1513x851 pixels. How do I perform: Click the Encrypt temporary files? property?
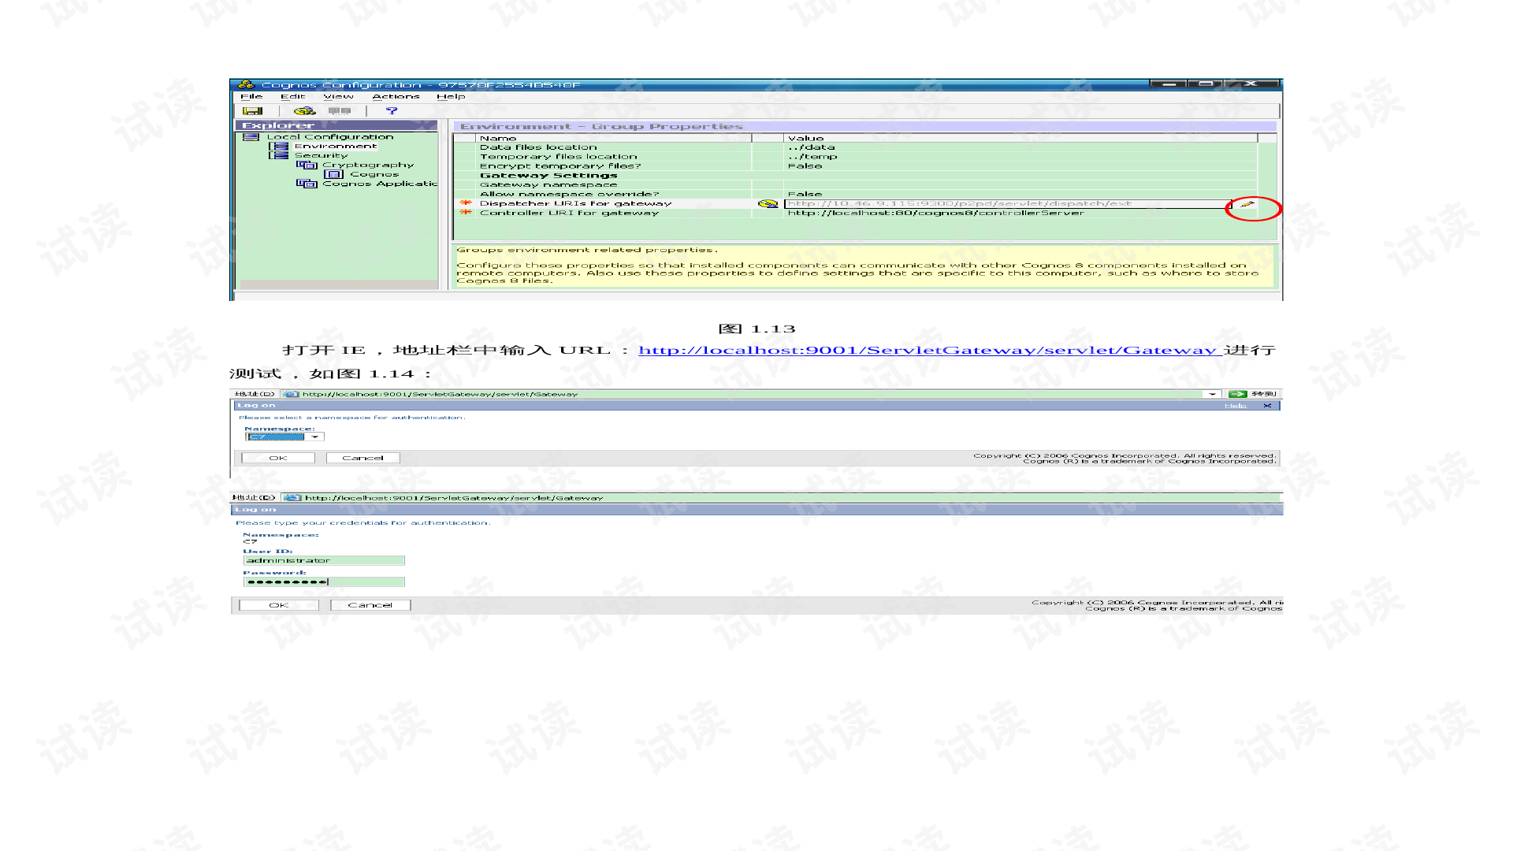(560, 166)
